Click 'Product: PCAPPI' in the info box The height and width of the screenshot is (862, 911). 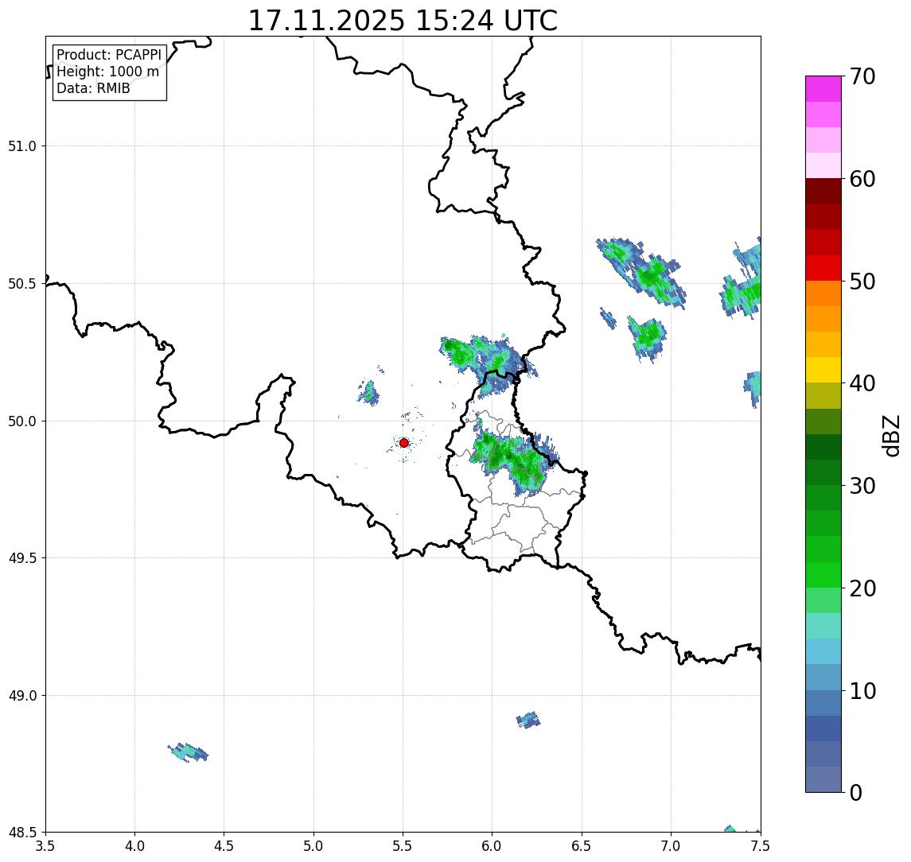click(x=109, y=55)
